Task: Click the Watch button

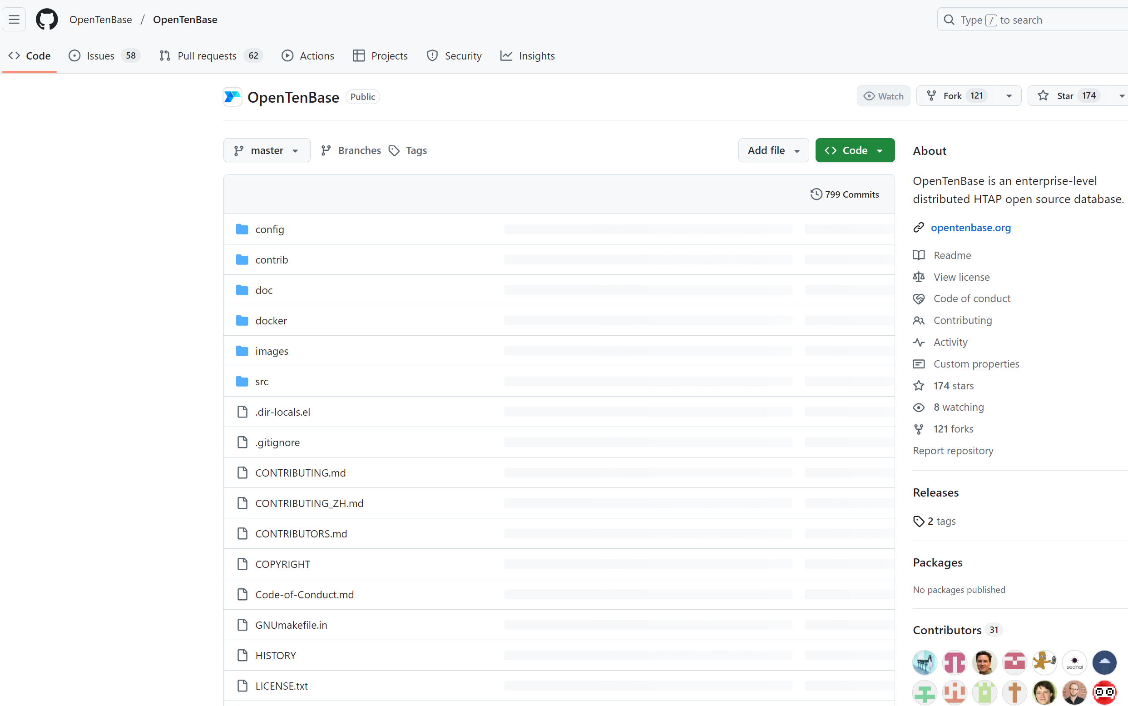Action: pyautogui.click(x=883, y=96)
